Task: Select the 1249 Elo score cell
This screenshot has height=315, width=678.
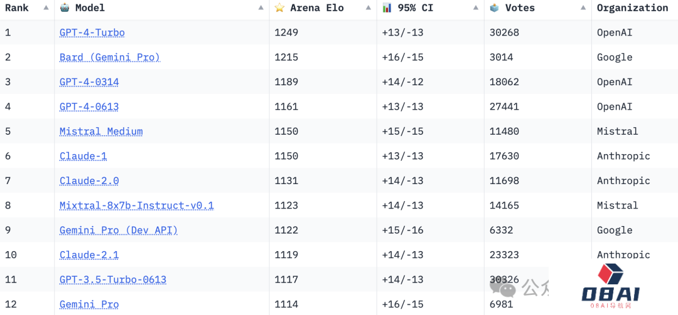Action: (286, 33)
